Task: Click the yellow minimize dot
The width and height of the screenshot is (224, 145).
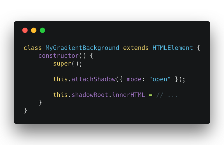Action: point(34,30)
